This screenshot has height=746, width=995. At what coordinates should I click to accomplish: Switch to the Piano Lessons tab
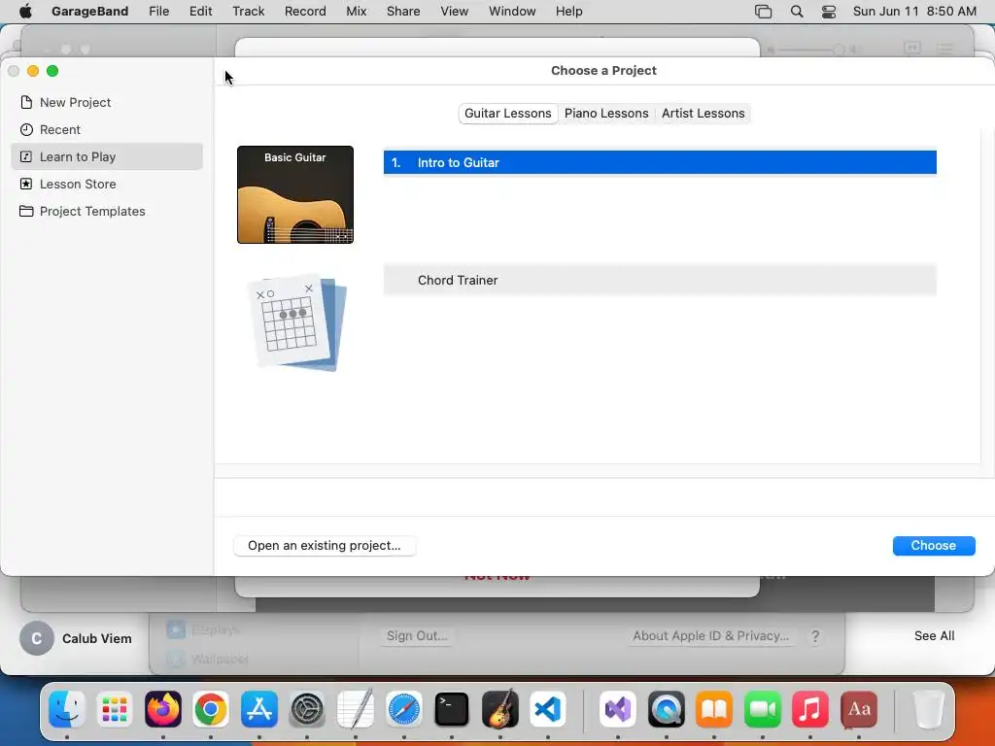click(606, 114)
